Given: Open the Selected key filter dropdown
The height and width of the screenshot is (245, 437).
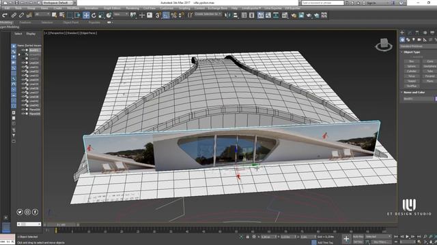Looking at the screenshot, I should 378,237.
